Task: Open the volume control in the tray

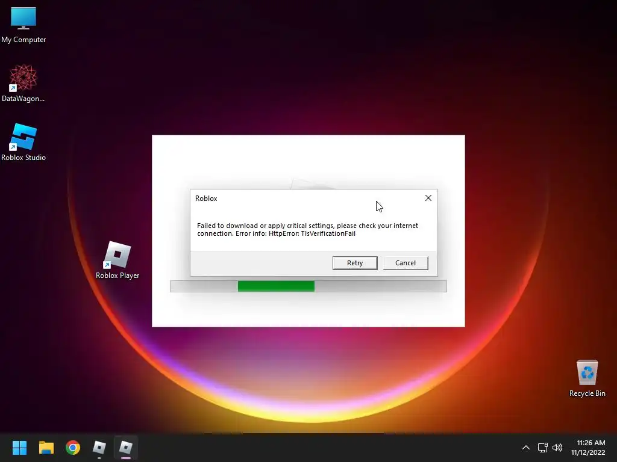Action: tap(557, 448)
